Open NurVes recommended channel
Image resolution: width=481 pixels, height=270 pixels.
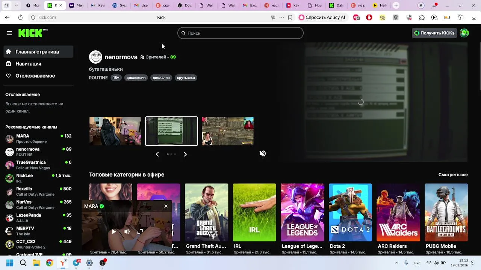pyautogui.click(x=38, y=204)
